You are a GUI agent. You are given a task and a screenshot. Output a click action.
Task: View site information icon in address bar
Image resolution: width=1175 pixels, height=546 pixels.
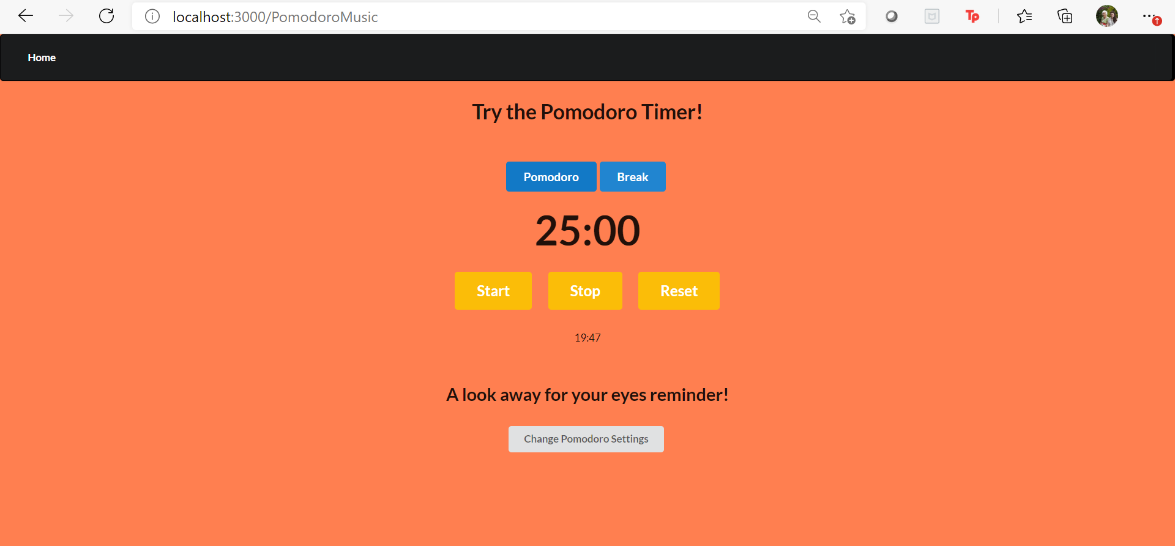click(152, 17)
